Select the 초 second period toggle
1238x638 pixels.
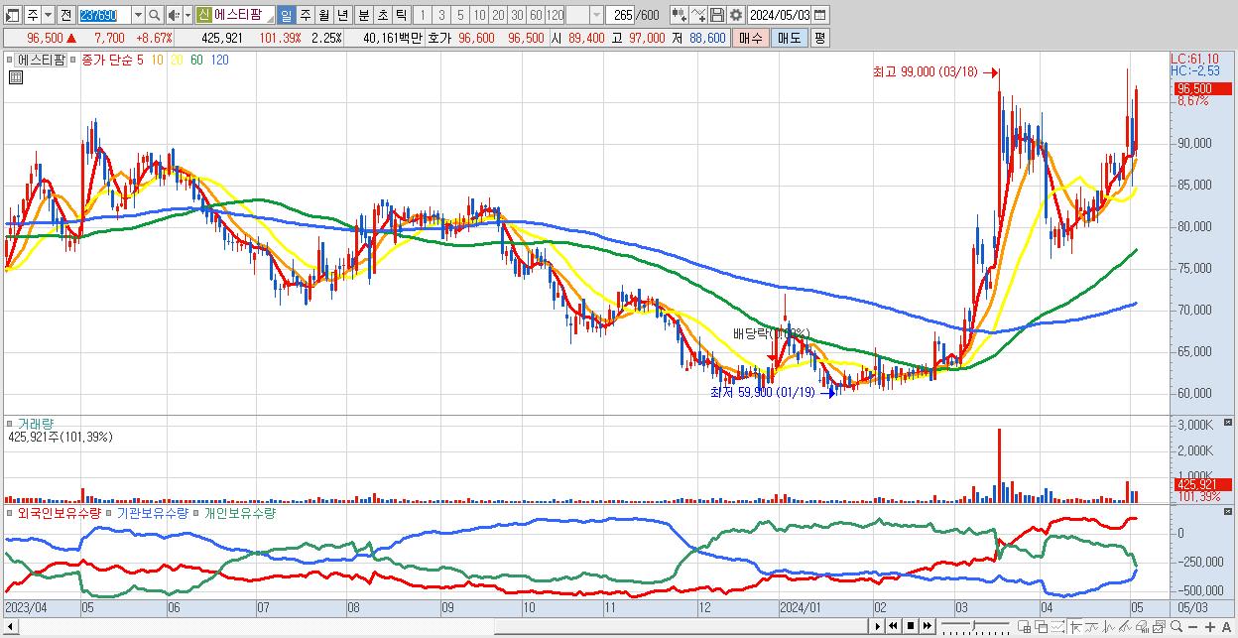[382, 15]
